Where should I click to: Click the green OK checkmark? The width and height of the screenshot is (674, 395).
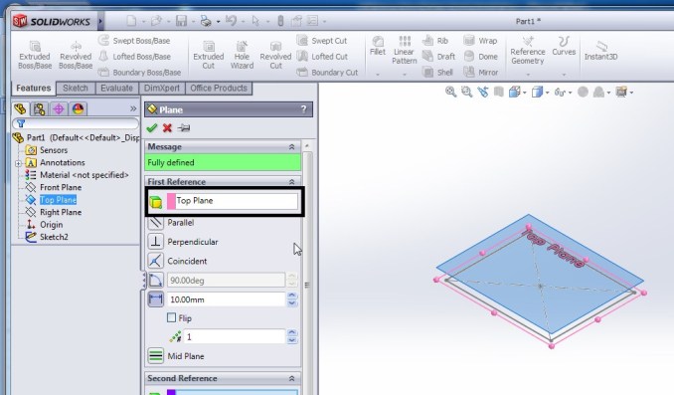coord(152,127)
